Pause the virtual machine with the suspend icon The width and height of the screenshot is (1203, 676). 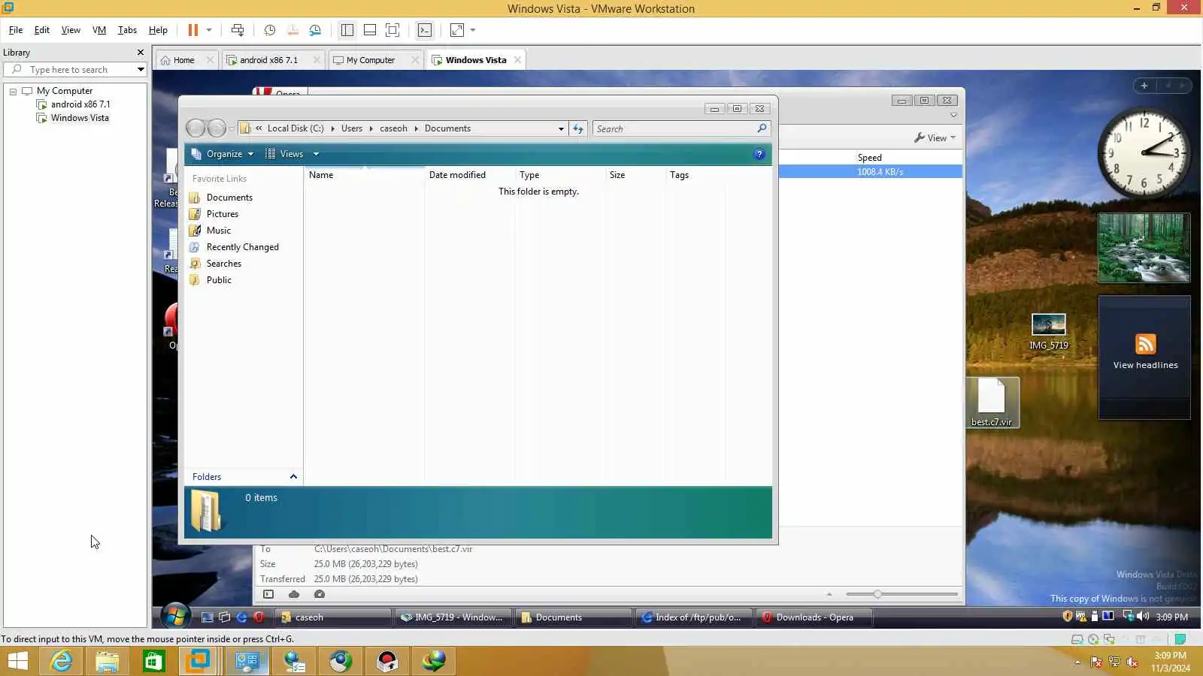point(193,30)
